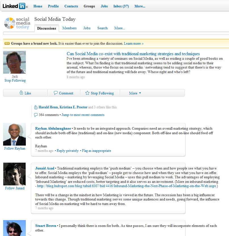Click Learn more » in the banner
229x236 pixels.
[x=134, y=44]
